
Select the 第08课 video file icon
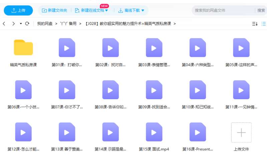pos(110,90)
